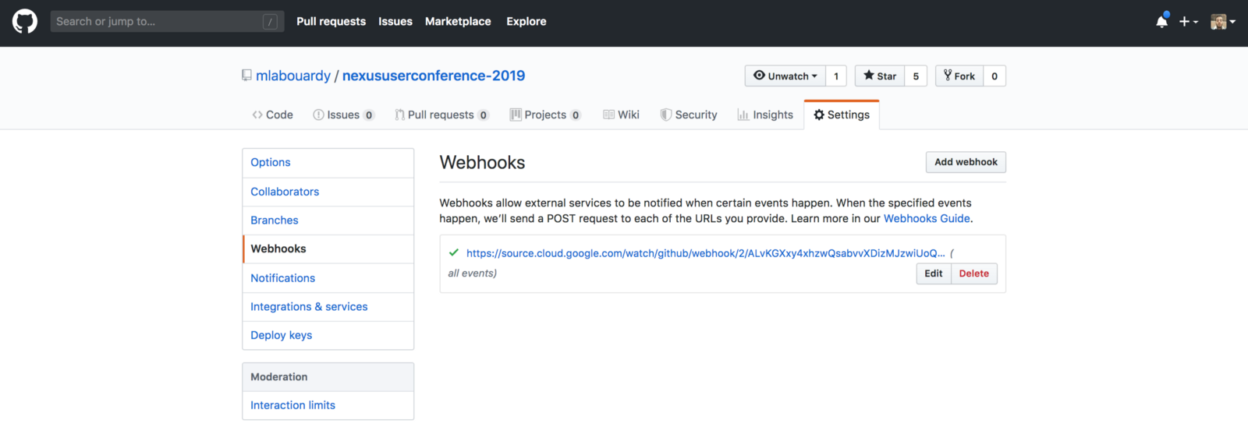Open Integrations & services settings

click(328, 307)
